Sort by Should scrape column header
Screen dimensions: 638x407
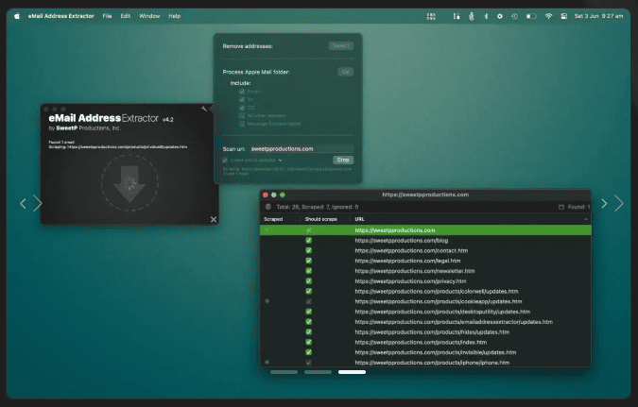[321, 219]
